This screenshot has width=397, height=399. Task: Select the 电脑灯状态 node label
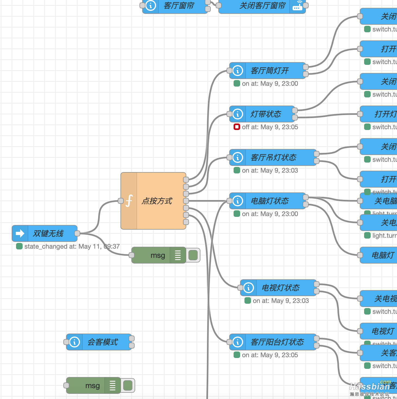coord(269,201)
